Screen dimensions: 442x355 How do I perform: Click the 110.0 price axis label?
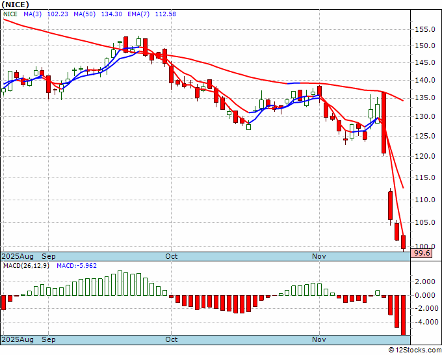click(425, 200)
